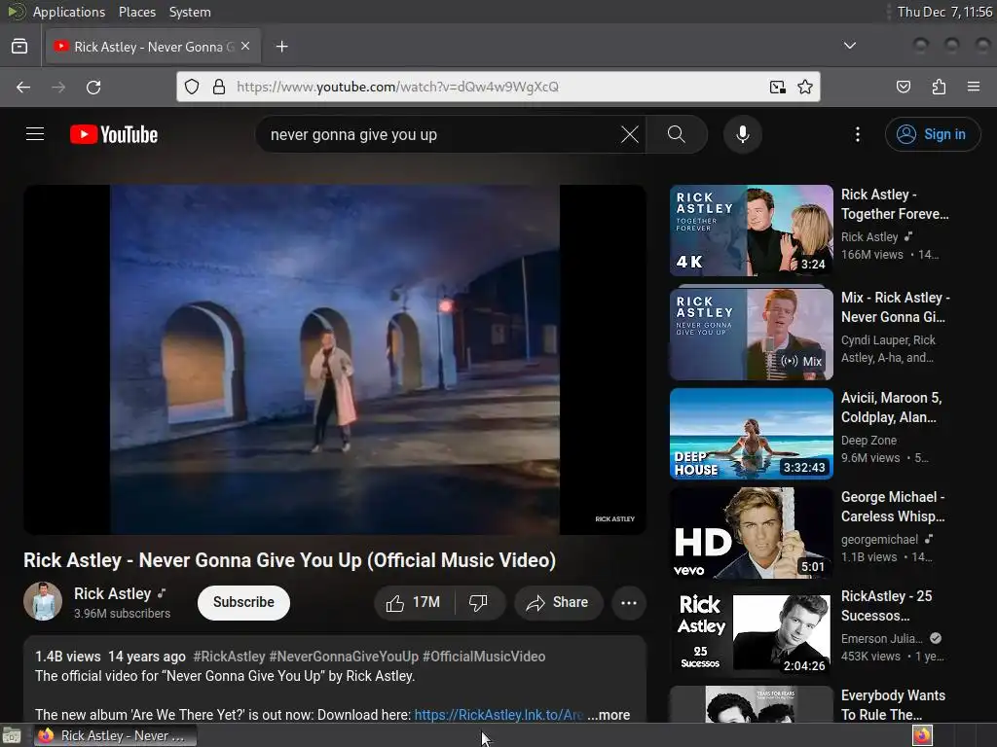Image resolution: width=997 pixels, height=747 pixels.
Task: Dislike the video with thumbs down
Action: pos(479,602)
